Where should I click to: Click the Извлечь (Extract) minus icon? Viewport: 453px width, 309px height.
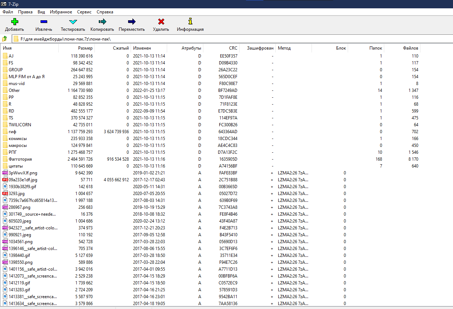44,22
